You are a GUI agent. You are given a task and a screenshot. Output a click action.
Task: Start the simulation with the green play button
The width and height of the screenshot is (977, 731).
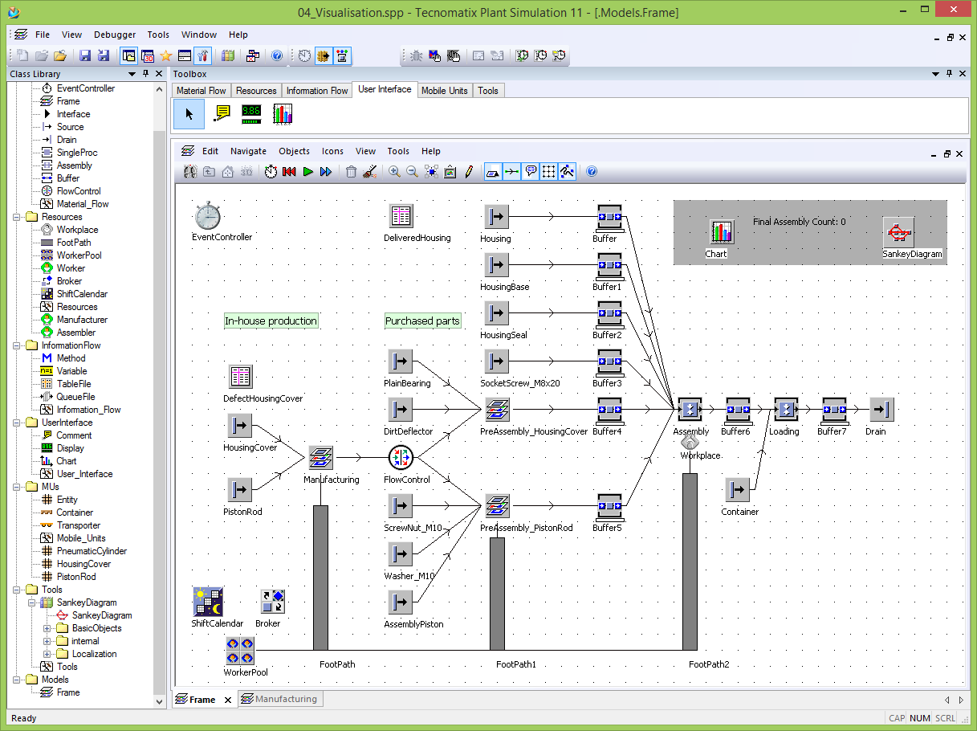307,171
